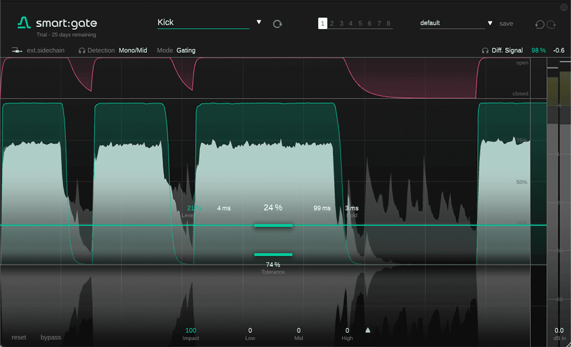Screen dimensions: 571x347
Task: Open the default preset dropdown arrow
Action: (x=490, y=23)
